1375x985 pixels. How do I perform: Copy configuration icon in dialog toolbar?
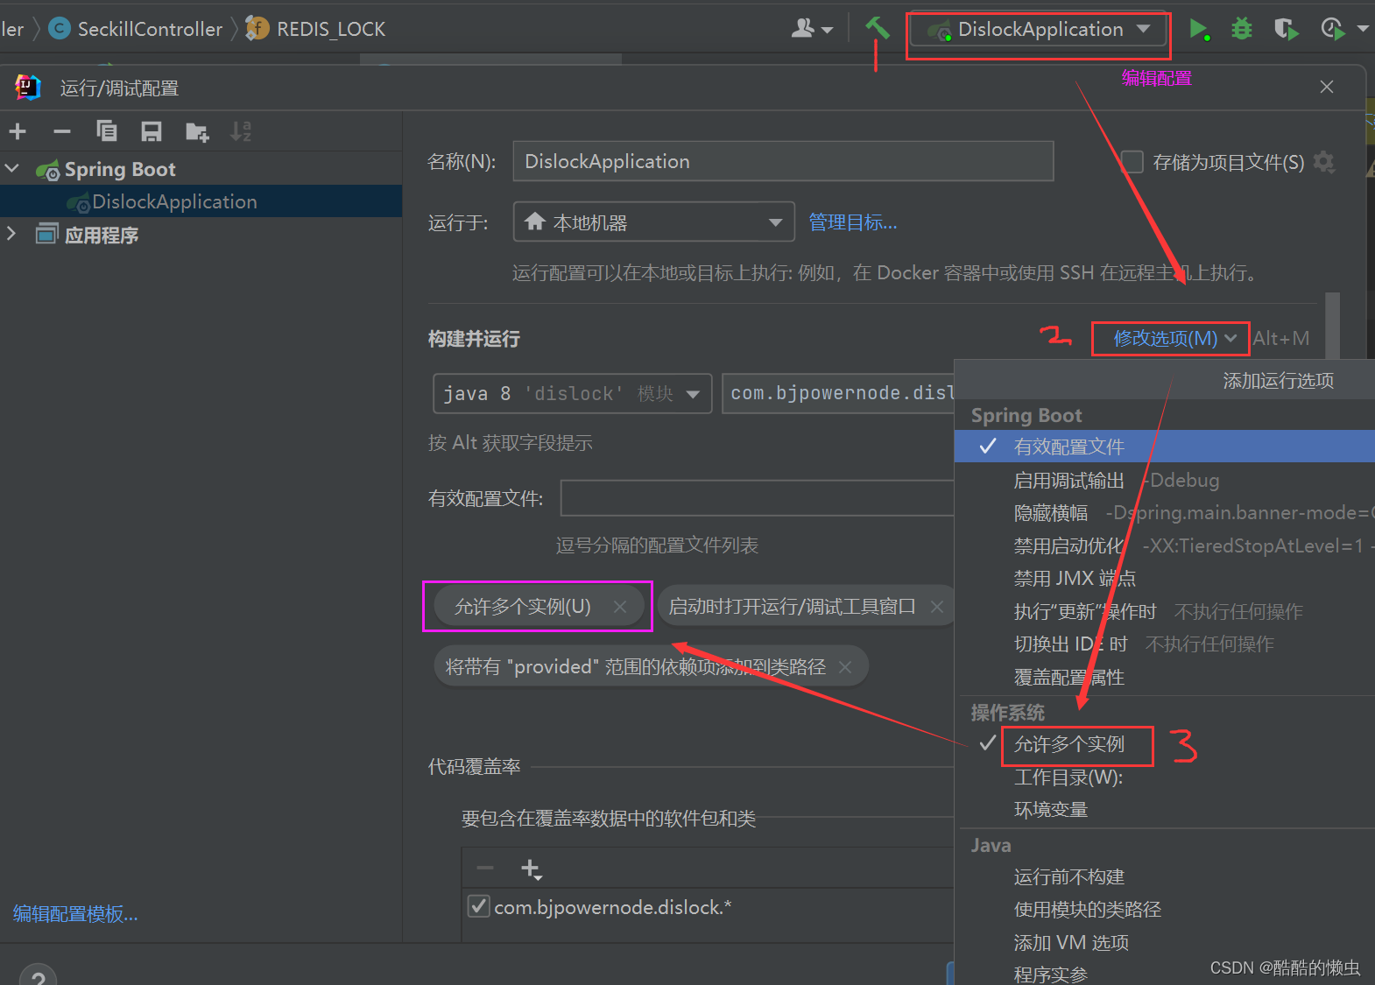[106, 131]
